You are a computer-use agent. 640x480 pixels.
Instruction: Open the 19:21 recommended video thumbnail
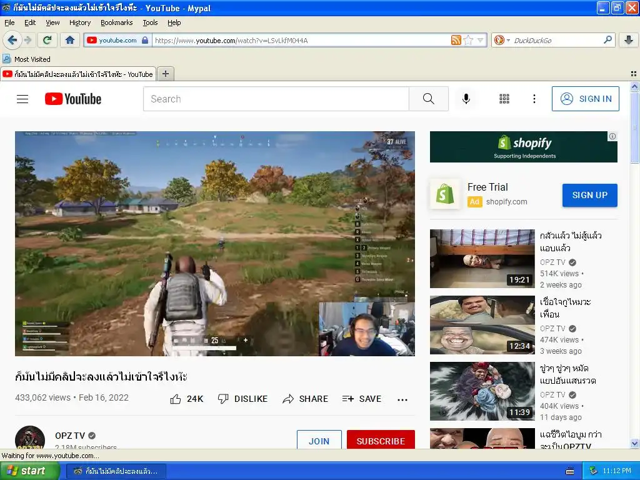point(482,259)
